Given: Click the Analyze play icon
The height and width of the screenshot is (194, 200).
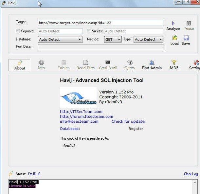Looking at the screenshot, I should click(173, 23).
